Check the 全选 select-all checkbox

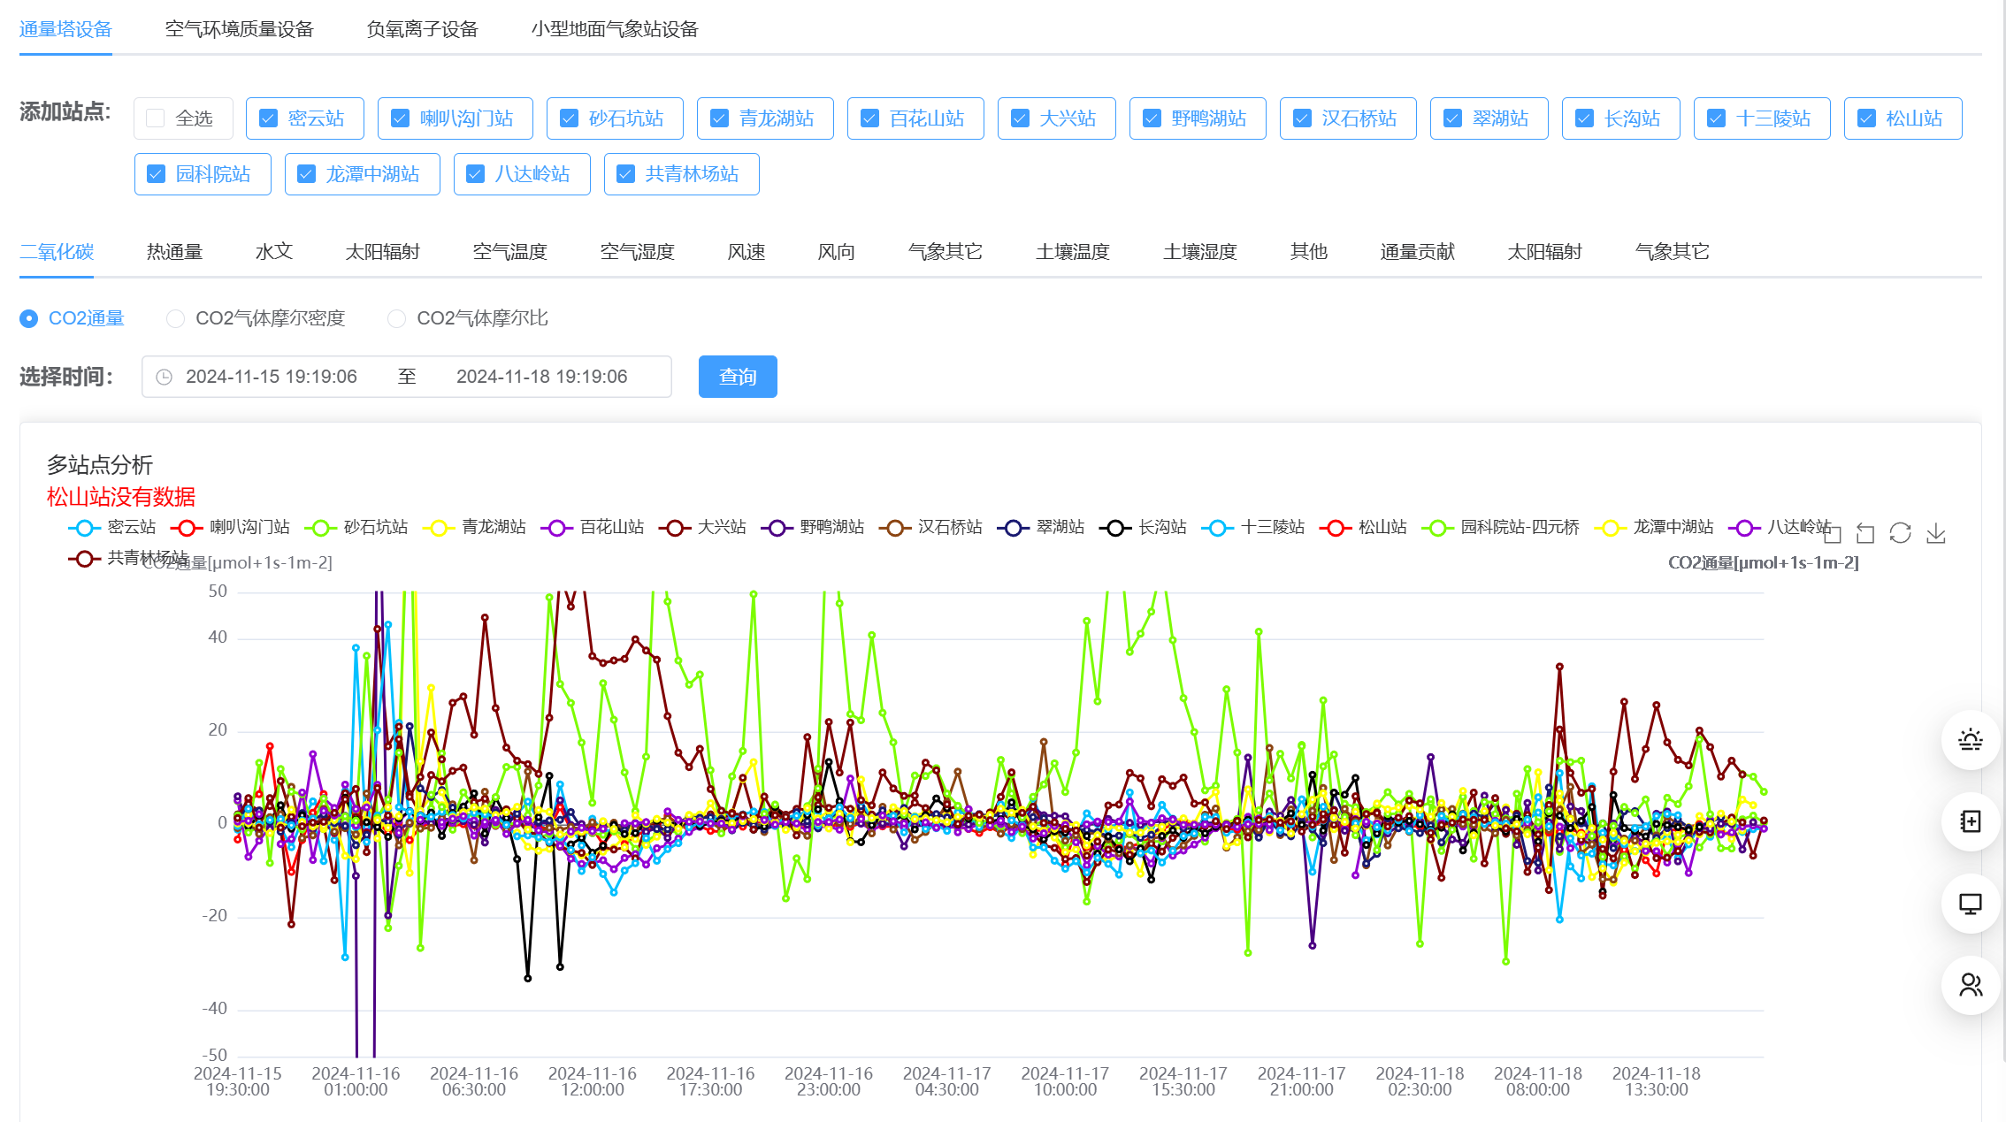(x=156, y=118)
